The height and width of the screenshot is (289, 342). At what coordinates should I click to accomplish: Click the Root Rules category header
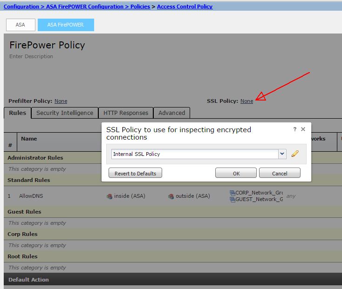pos(22,256)
